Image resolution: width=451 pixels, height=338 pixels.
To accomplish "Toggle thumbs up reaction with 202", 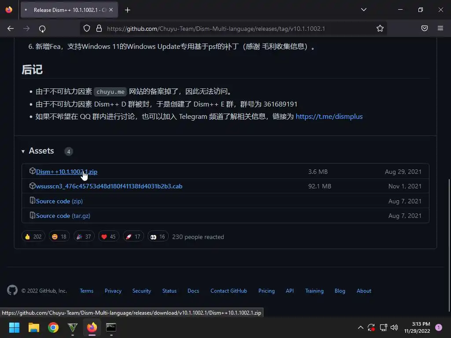I will point(33,236).
